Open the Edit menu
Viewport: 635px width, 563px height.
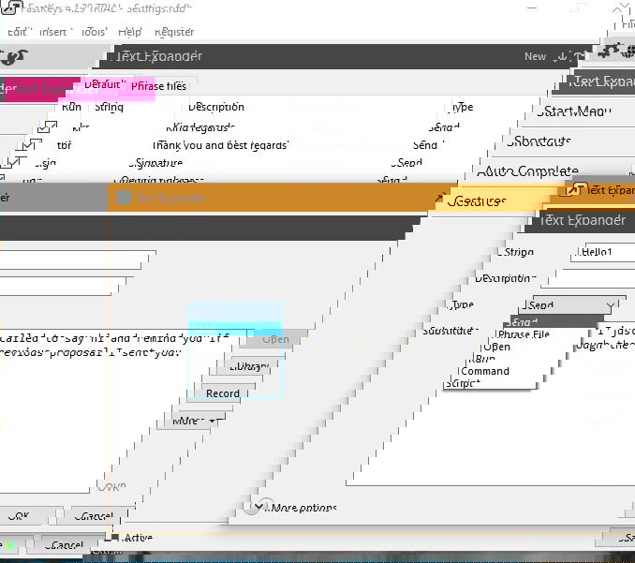(x=16, y=32)
